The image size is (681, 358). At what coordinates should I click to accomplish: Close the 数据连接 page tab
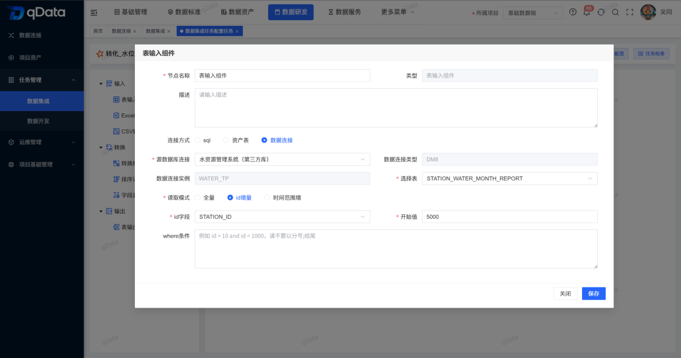tap(135, 32)
